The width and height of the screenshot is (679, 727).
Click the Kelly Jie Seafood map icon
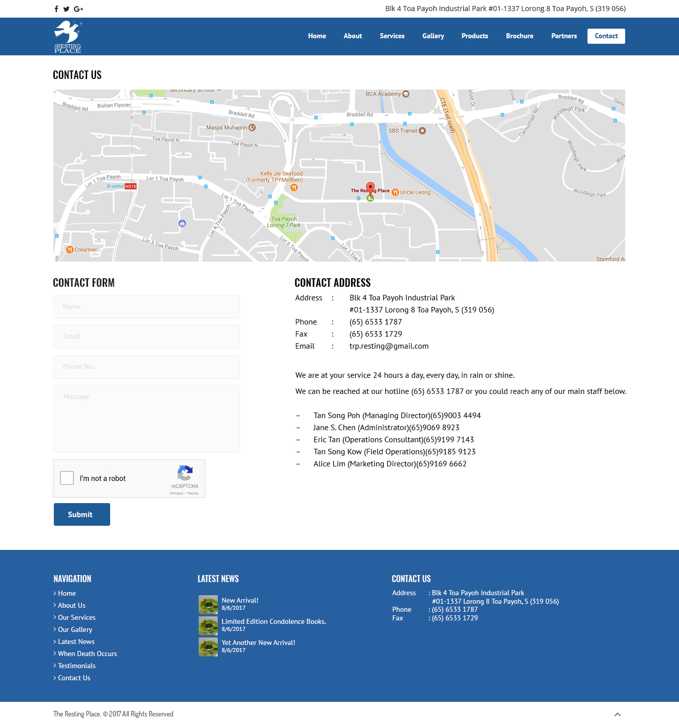294,188
